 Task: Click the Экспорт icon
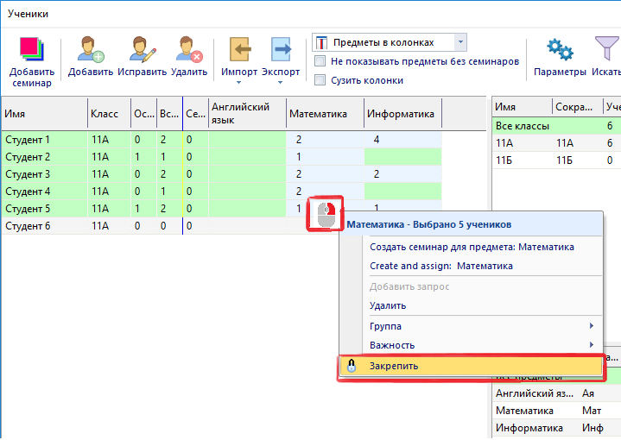click(281, 50)
